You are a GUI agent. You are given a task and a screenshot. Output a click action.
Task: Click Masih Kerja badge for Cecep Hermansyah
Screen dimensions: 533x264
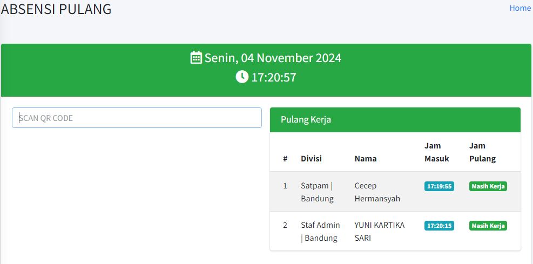coord(488,186)
